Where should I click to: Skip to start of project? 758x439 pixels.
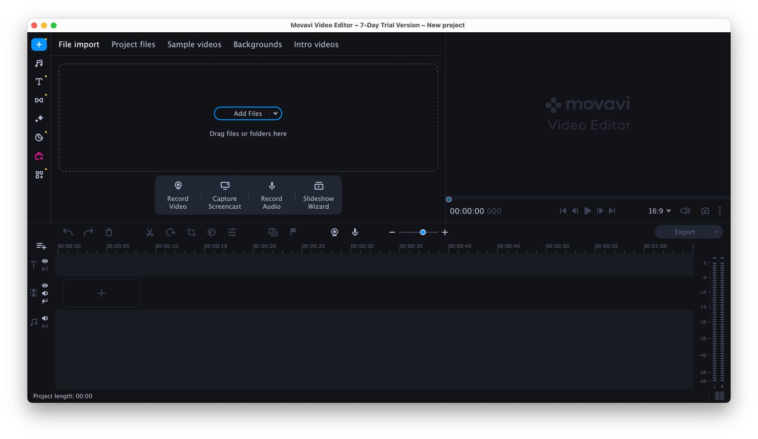click(x=563, y=211)
